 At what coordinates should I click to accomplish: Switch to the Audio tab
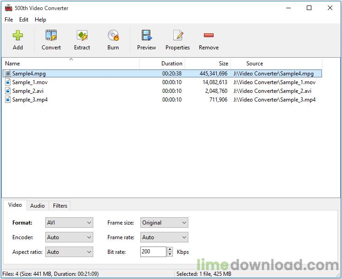tap(37, 206)
